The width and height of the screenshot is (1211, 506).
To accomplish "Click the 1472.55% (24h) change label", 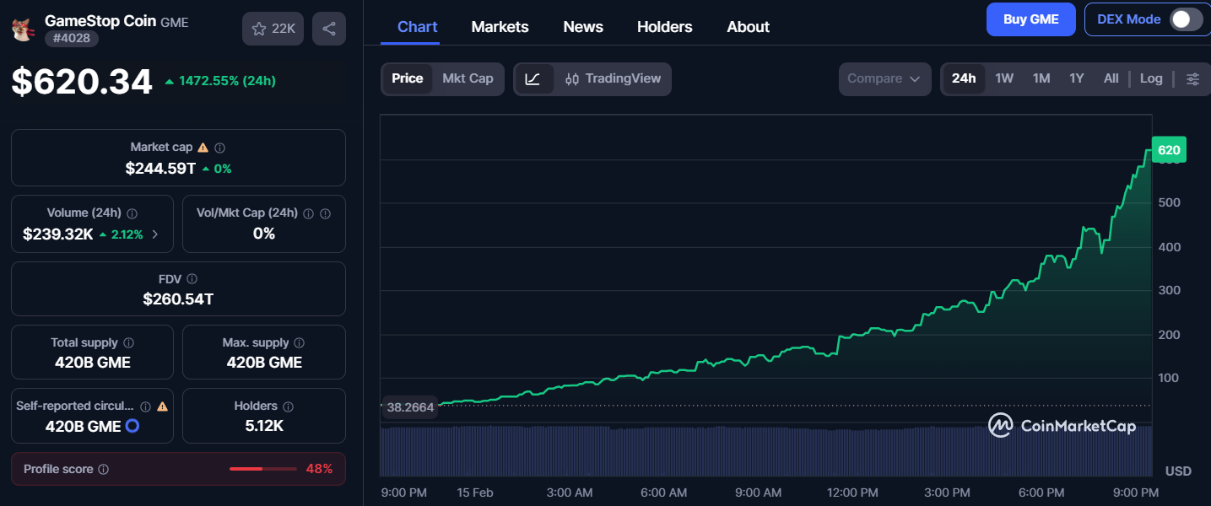I will click(220, 81).
